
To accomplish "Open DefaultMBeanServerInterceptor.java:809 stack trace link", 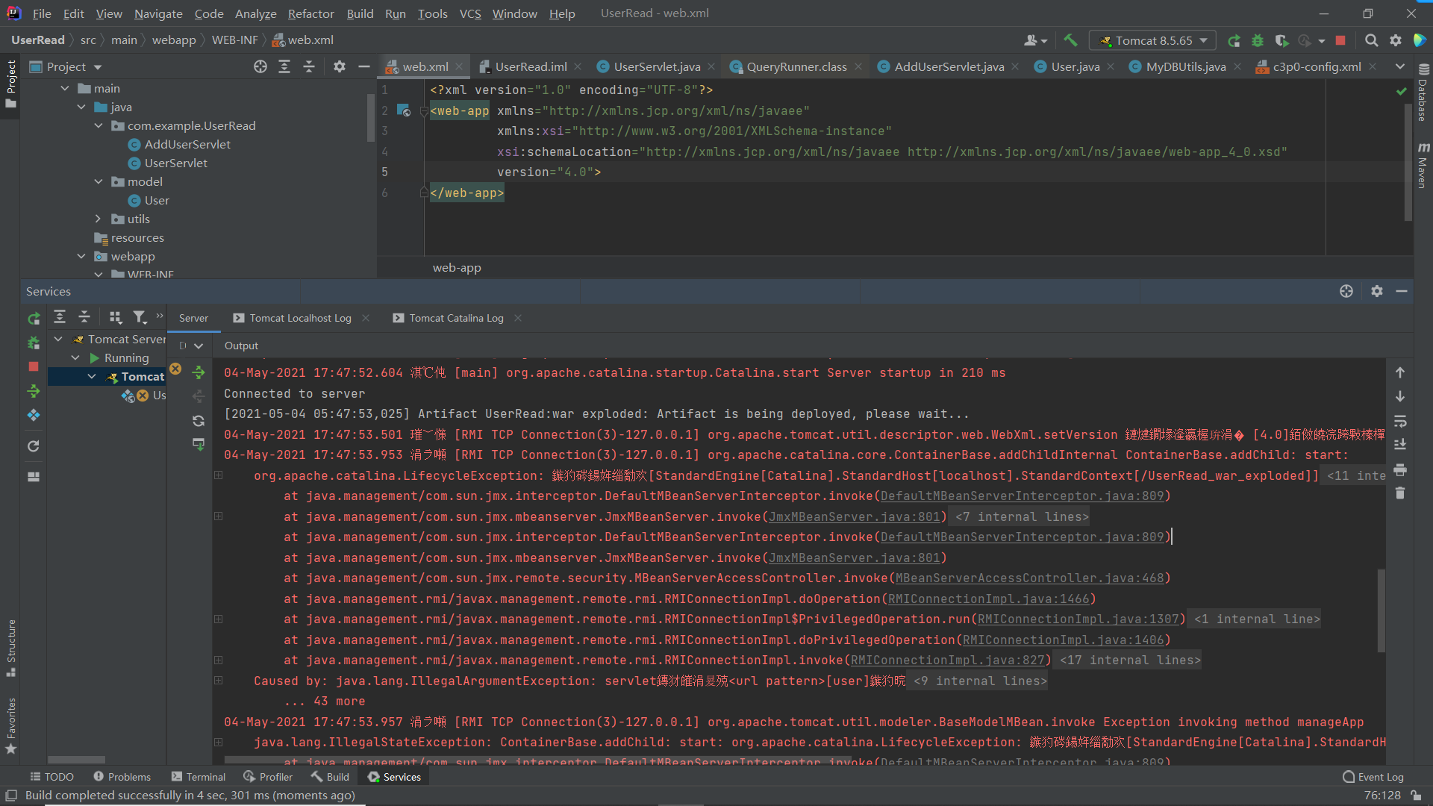I will pyautogui.click(x=1022, y=496).
